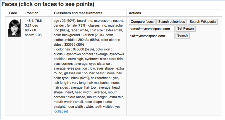The width and height of the screenshot is (225, 120).
Task: Click the Faces heading title
Action: point(48,4)
